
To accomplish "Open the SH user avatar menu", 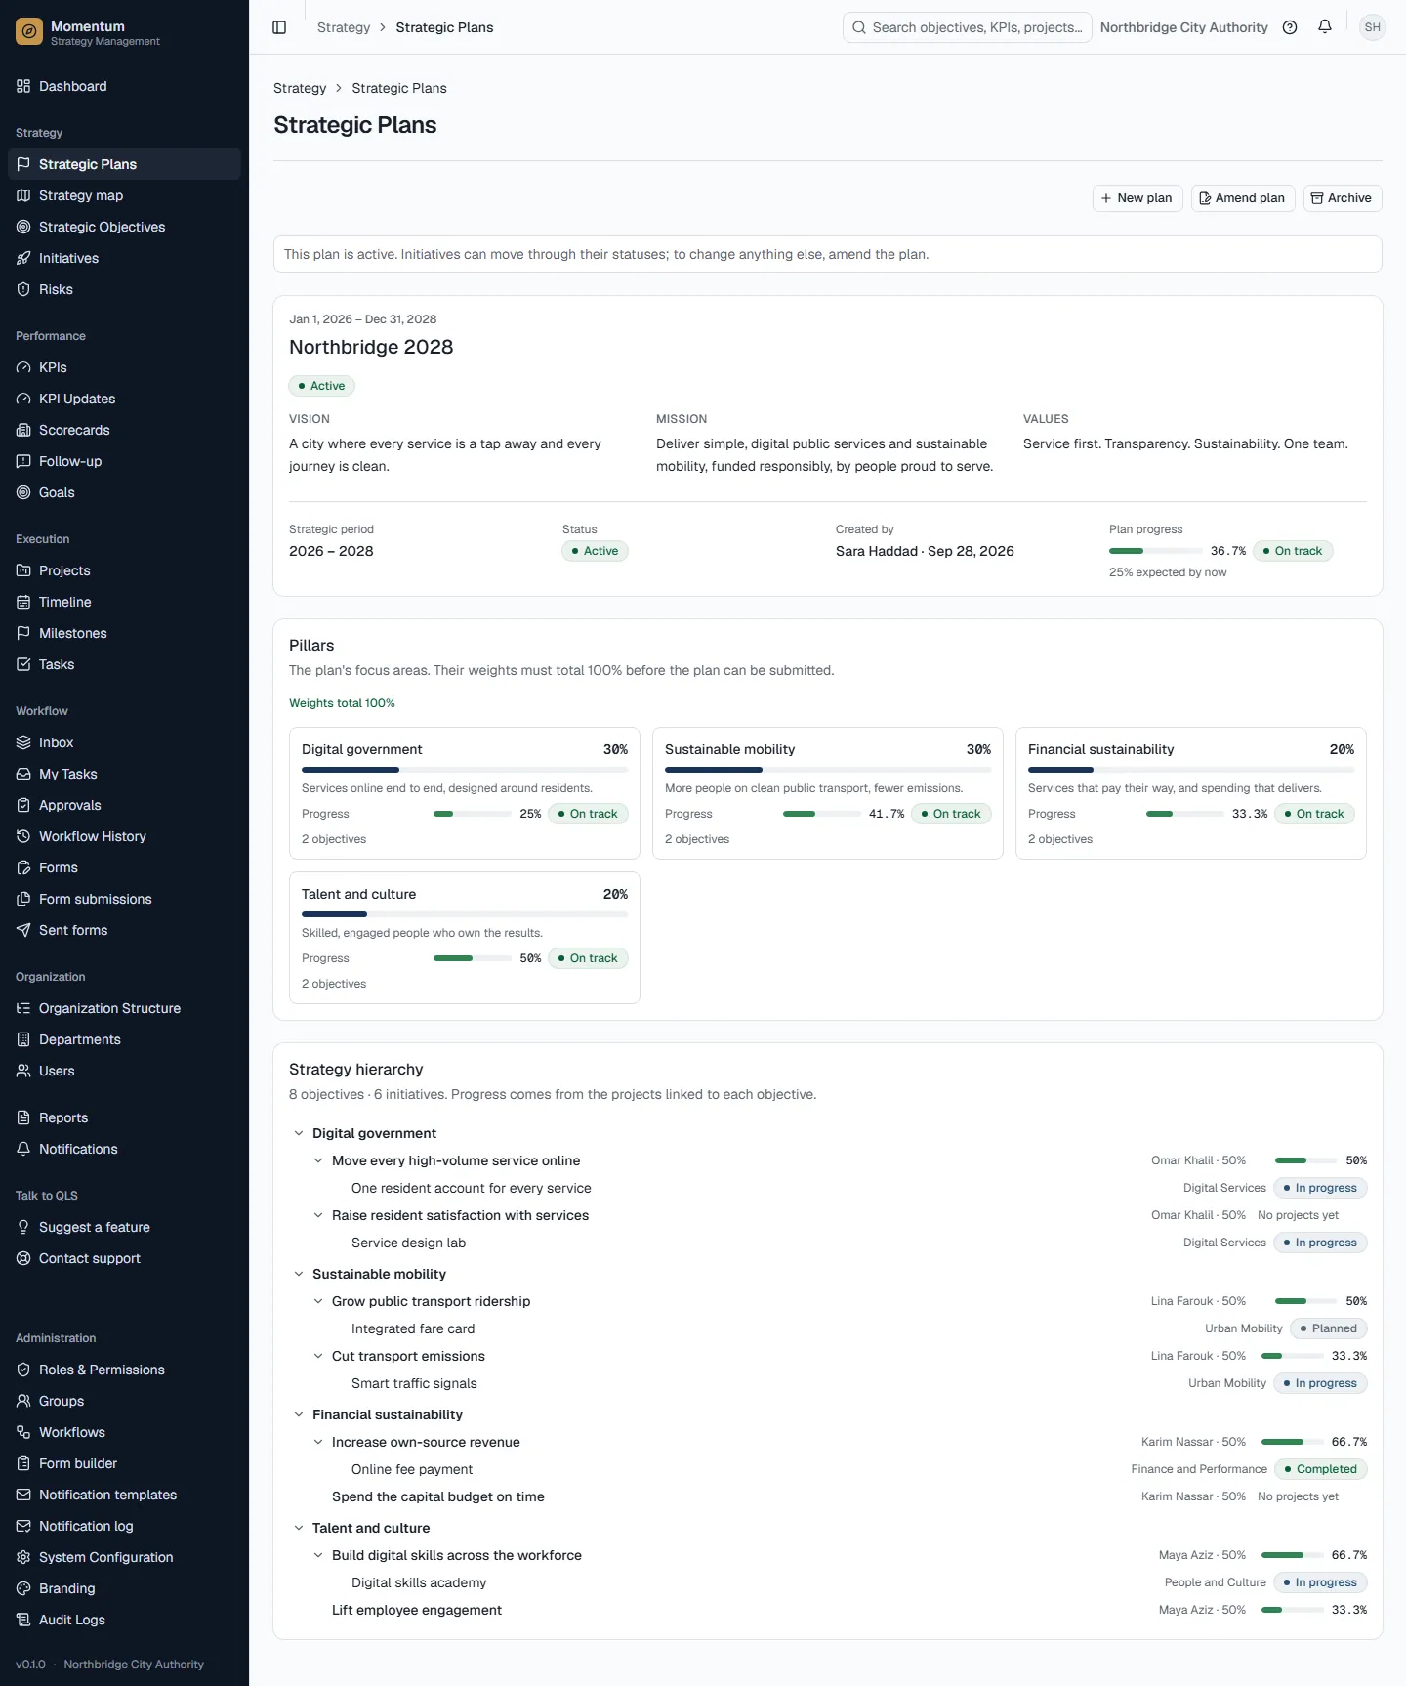I will [x=1373, y=27].
